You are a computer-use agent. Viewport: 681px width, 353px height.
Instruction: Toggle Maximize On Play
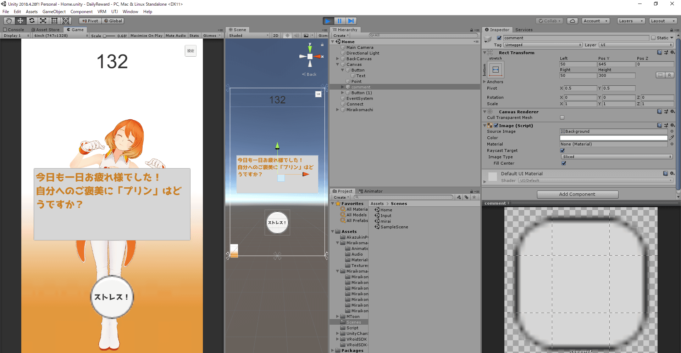(x=146, y=35)
